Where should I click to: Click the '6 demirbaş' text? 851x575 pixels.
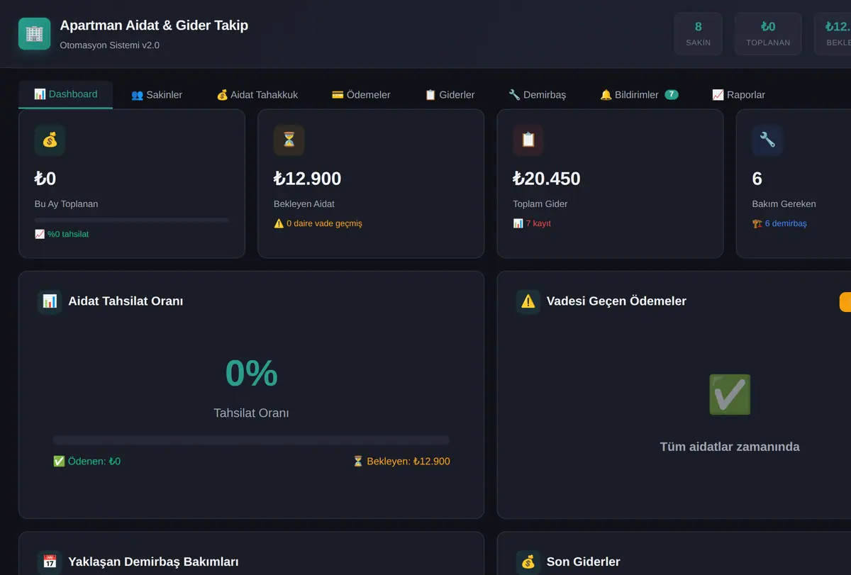[x=779, y=223]
